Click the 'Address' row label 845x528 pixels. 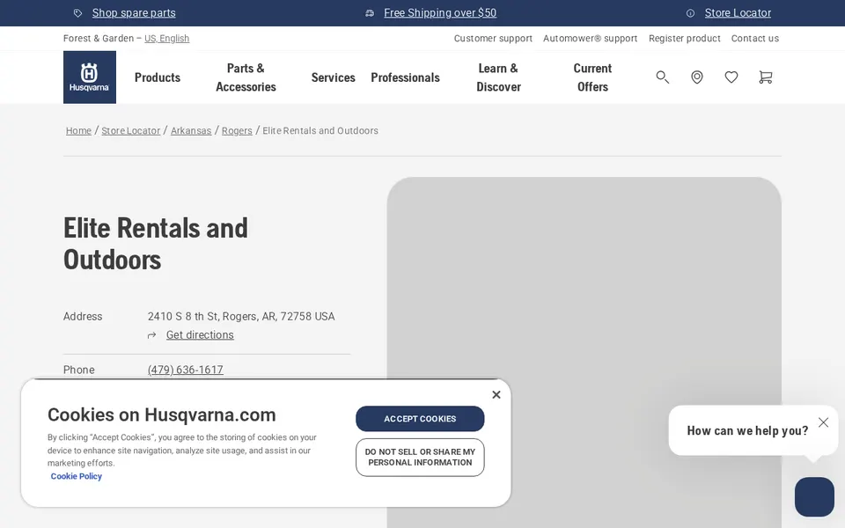(83, 316)
